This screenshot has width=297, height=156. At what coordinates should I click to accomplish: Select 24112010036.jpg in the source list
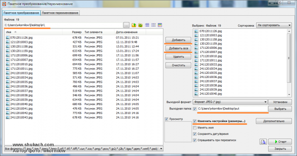coord(21,86)
